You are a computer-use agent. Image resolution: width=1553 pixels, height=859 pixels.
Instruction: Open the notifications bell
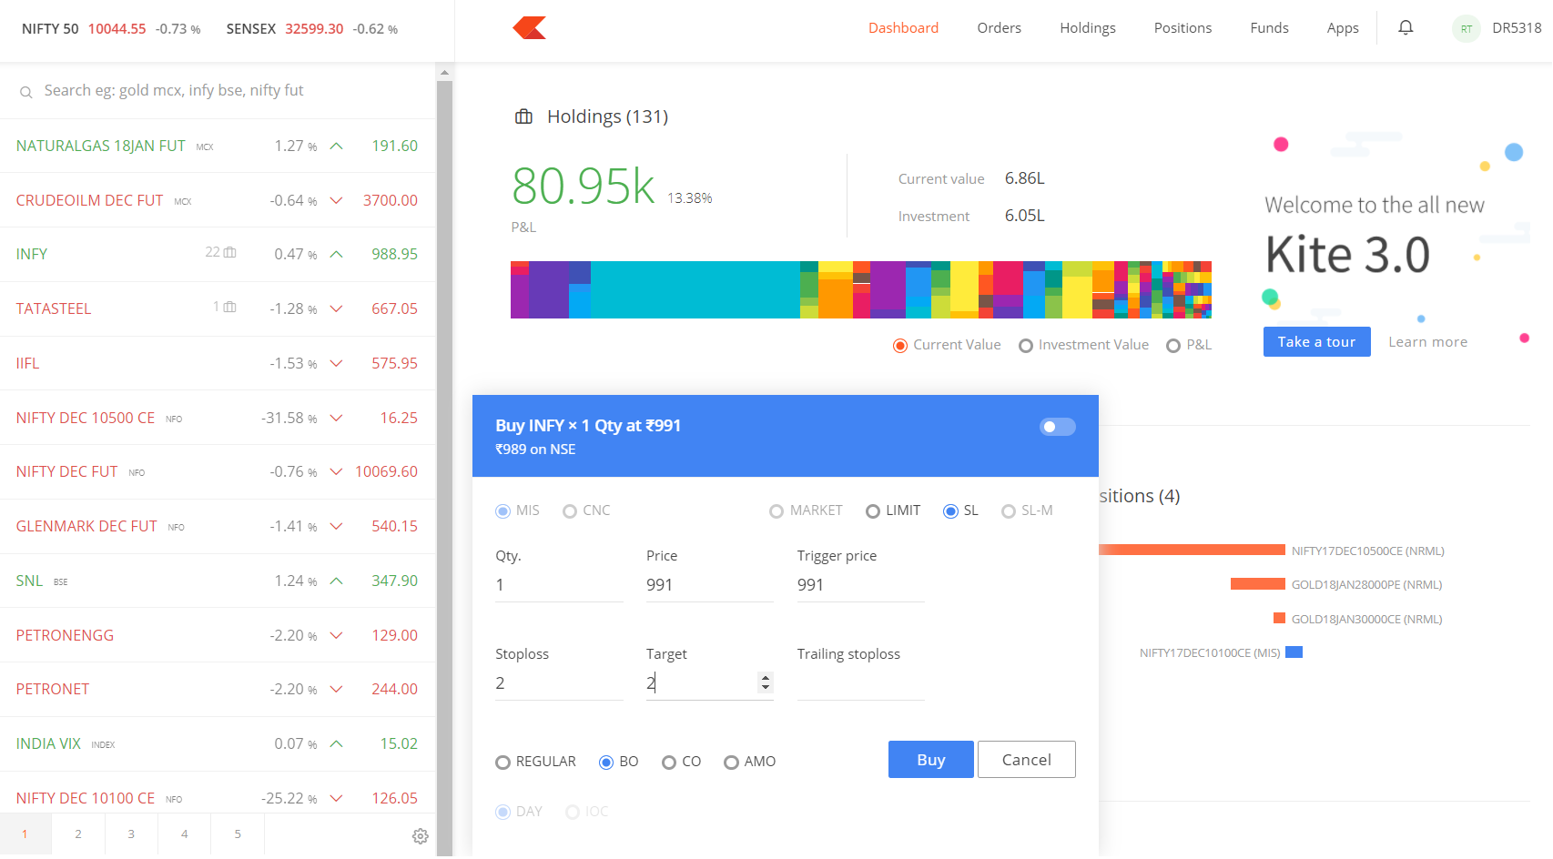click(1406, 27)
